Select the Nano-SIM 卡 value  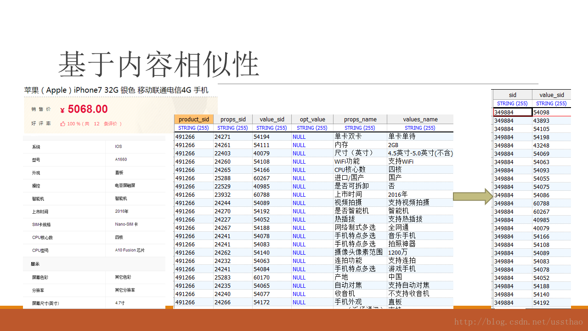tap(126, 224)
